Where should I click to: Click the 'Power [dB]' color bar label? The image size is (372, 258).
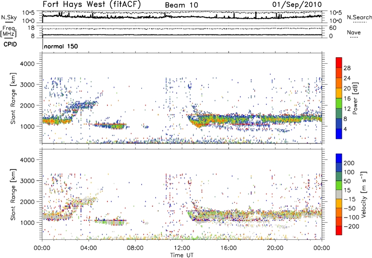point(355,98)
